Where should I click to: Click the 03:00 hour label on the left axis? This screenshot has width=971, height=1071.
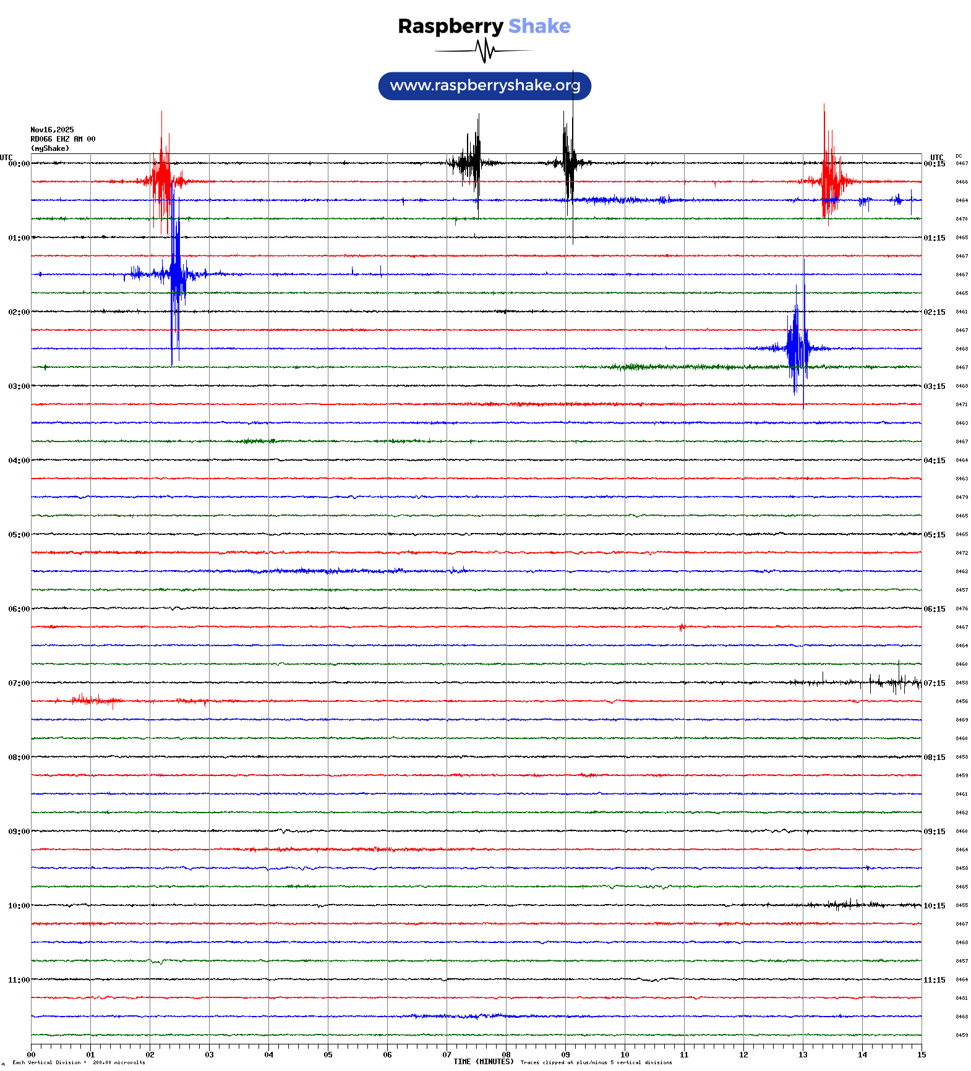19,386
